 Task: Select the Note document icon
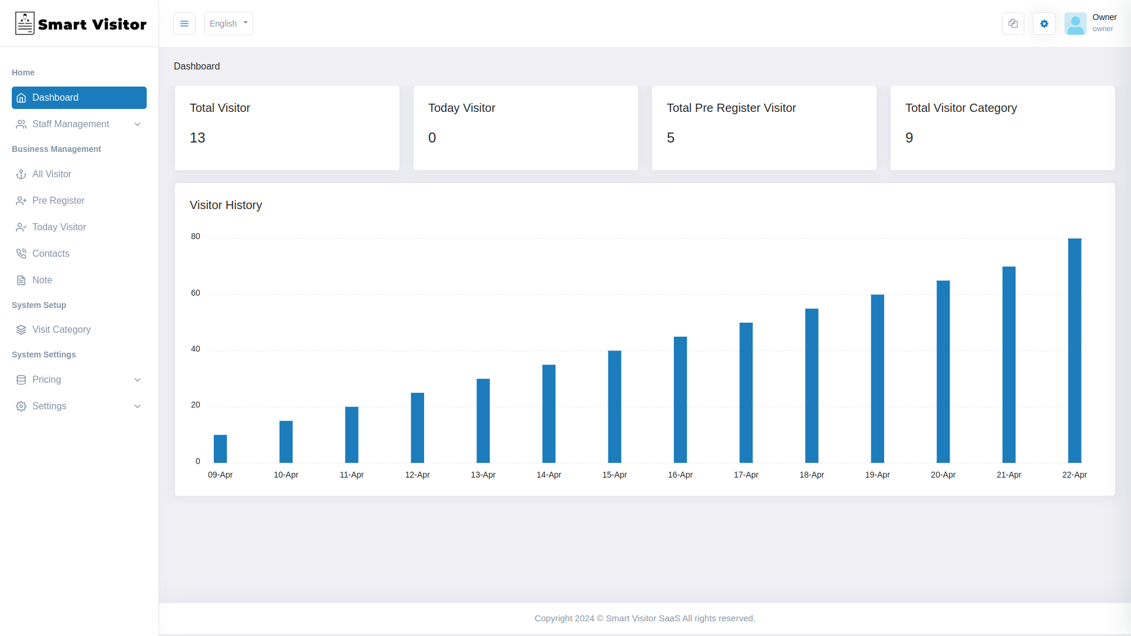click(21, 280)
